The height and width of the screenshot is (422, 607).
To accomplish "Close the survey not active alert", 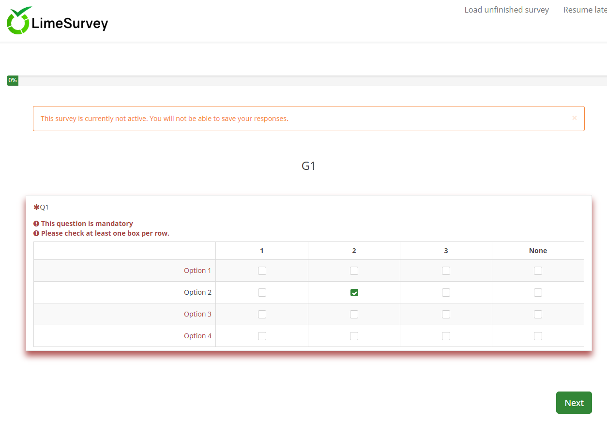I will point(575,118).
